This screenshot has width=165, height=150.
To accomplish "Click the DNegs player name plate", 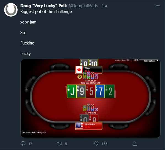I will (x=89, y=70).
